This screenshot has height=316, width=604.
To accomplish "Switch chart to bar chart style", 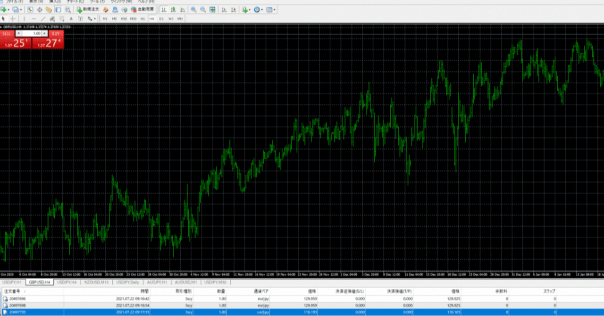I will click(x=164, y=9).
